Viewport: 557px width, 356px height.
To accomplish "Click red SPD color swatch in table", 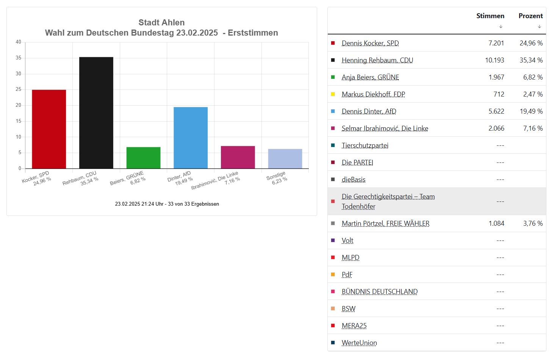I will coord(333,43).
